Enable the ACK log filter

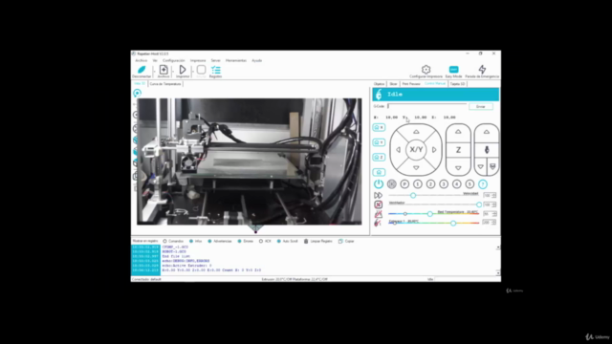click(x=265, y=241)
